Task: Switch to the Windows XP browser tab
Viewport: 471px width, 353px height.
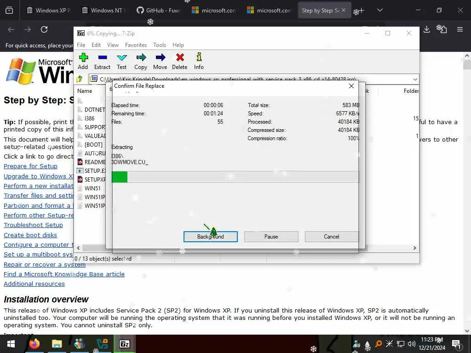Action: pyautogui.click(x=48, y=11)
